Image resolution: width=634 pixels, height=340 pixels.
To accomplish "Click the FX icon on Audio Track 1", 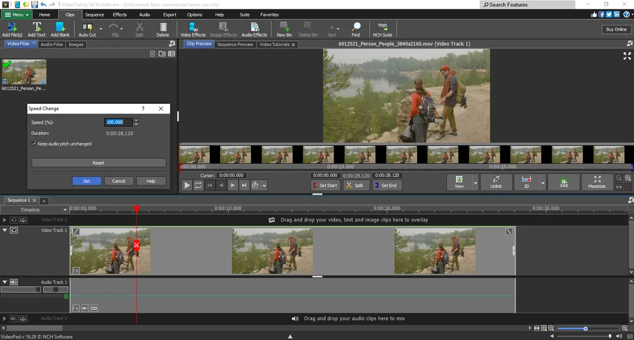I will (x=75, y=308).
